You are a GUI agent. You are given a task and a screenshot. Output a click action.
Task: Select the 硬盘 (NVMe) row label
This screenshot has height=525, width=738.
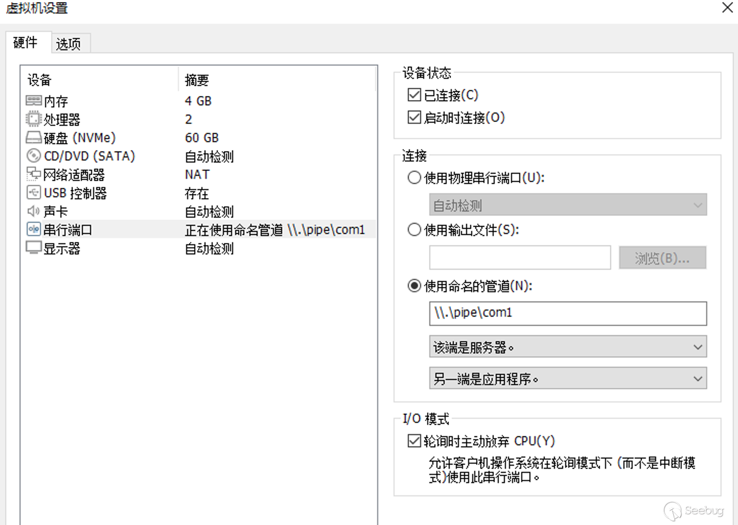point(80,138)
